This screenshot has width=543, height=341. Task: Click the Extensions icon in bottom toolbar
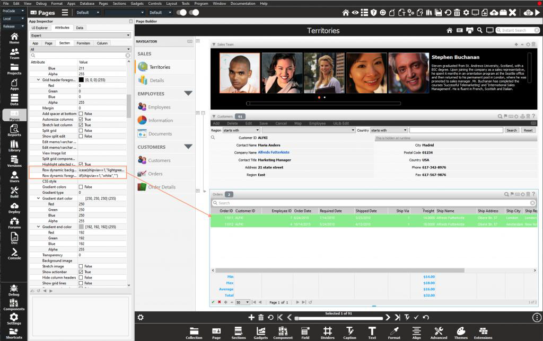[483, 333]
